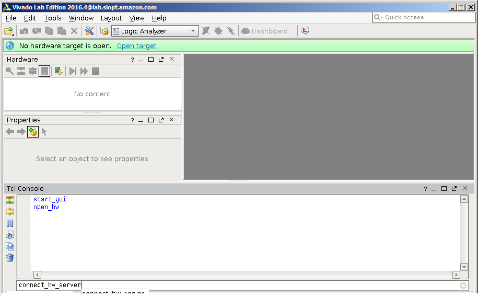Clear Tcl Console with the trash icon
This screenshot has height=296, width=478.
10,258
